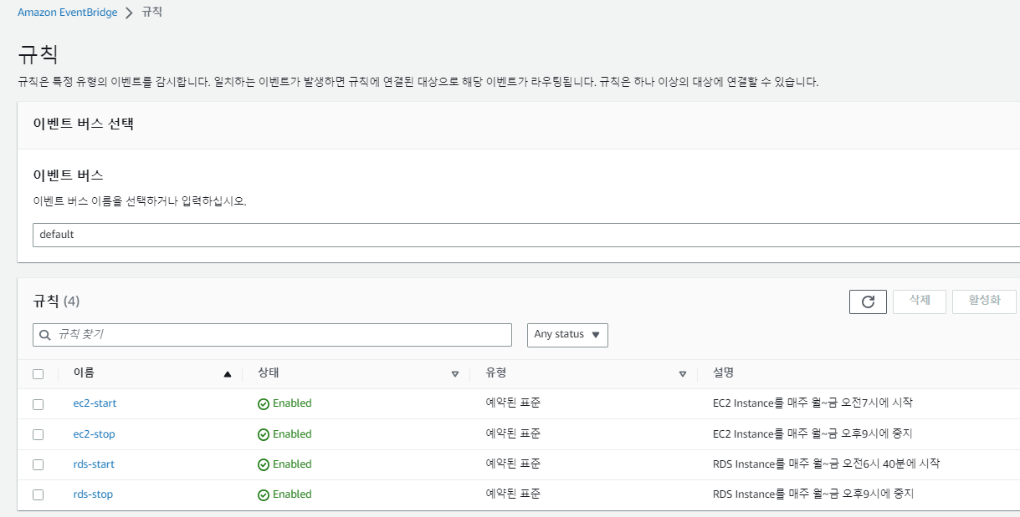Image resolution: width=1020 pixels, height=517 pixels.
Task: Open the Any status filter dropdown
Action: [567, 335]
